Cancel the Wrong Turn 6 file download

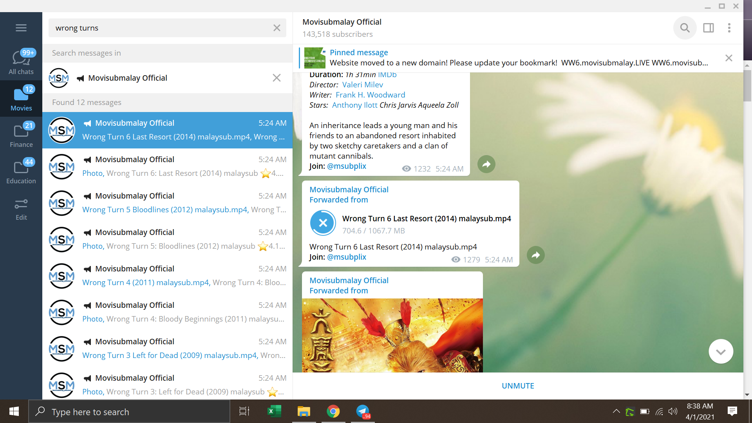(x=323, y=223)
